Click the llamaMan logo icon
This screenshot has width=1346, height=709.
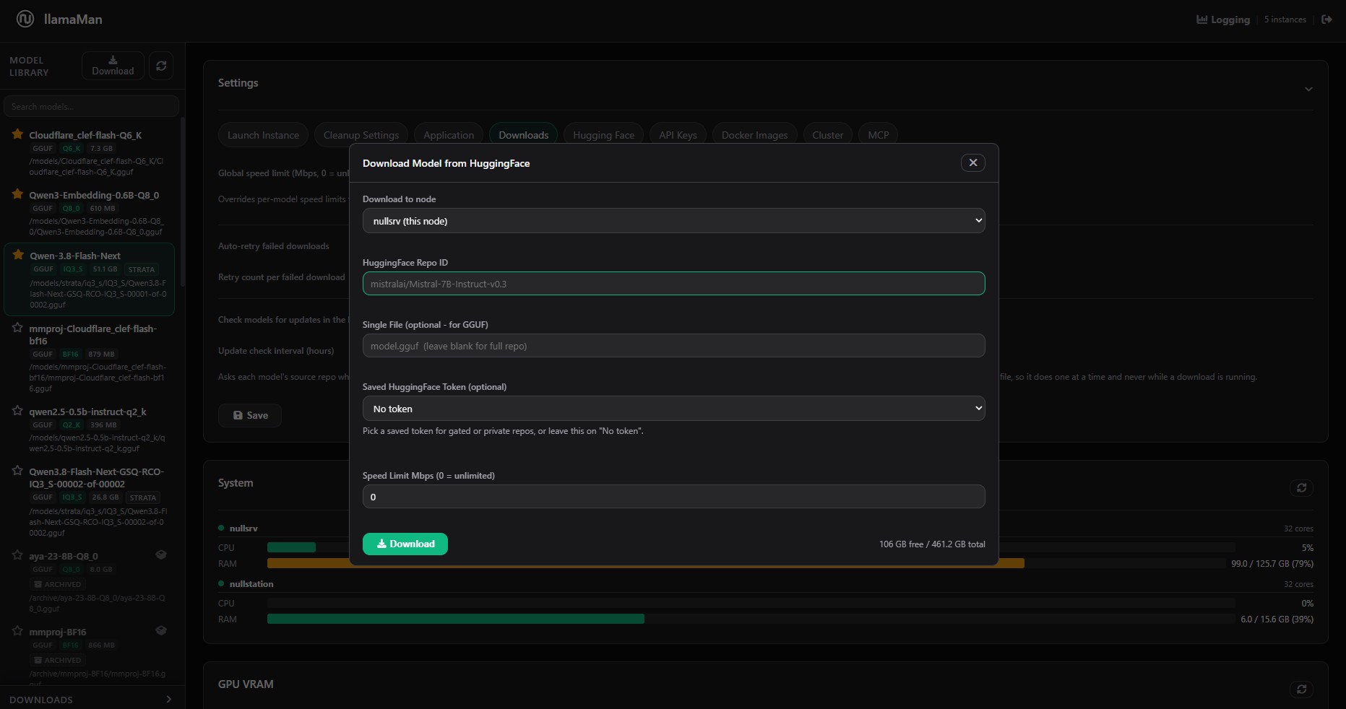click(x=25, y=19)
